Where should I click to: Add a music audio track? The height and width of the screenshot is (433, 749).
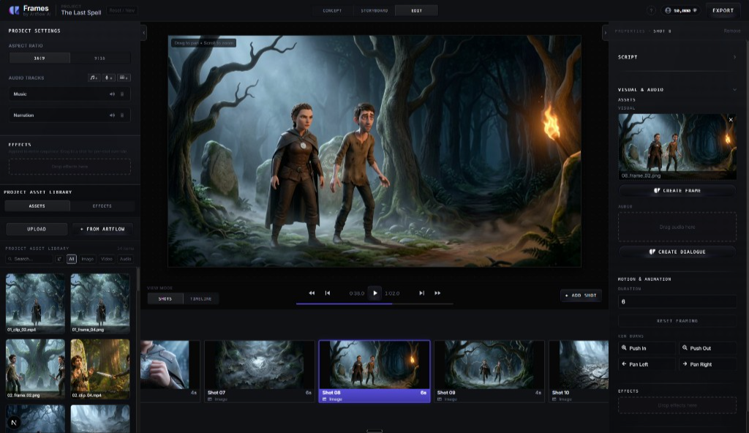94,78
